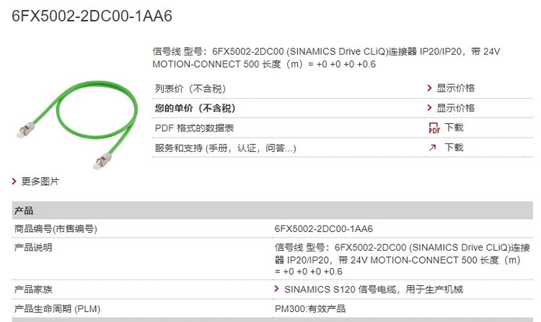Click the 列表价（不含税） row label

pos(190,88)
